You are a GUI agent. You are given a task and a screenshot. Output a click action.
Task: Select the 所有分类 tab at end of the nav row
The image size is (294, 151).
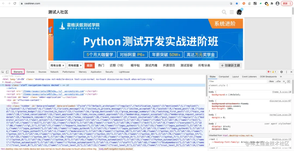[x=204, y=65]
